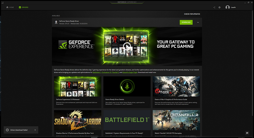Open Shadow Warrior 2 article thumbnail
Image resolution: width=254 pixels, height=138 pixels.
pos(77,120)
